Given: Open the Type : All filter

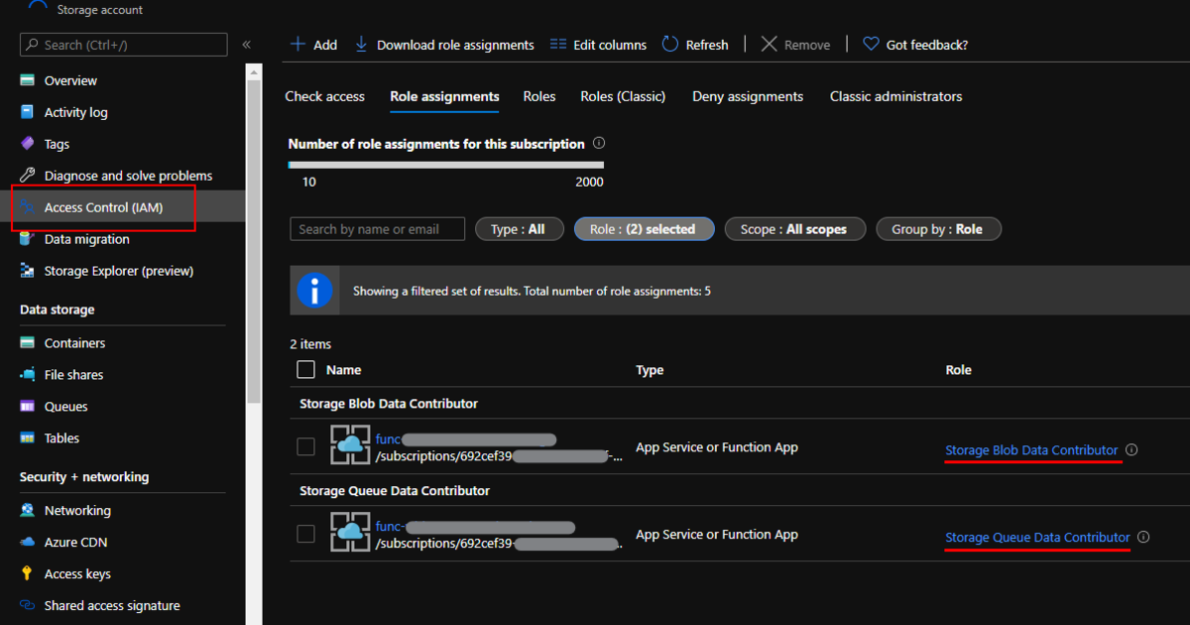Looking at the screenshot, I should tap(520, 229).
